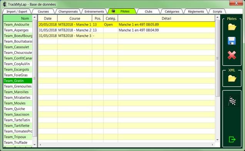
Task: Select Team_Mirabelles in the pilot list
Action: tap(18, 97)
